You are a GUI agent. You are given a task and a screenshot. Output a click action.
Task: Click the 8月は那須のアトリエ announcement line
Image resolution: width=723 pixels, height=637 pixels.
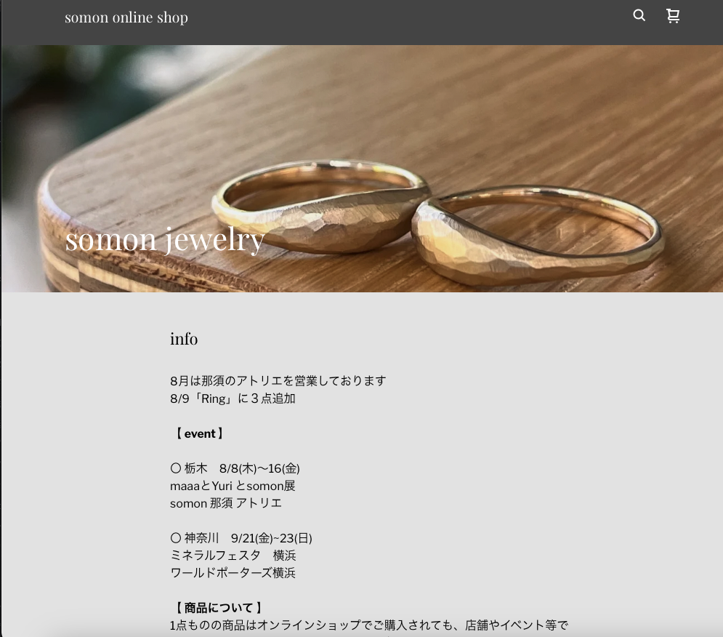[278, 381]
